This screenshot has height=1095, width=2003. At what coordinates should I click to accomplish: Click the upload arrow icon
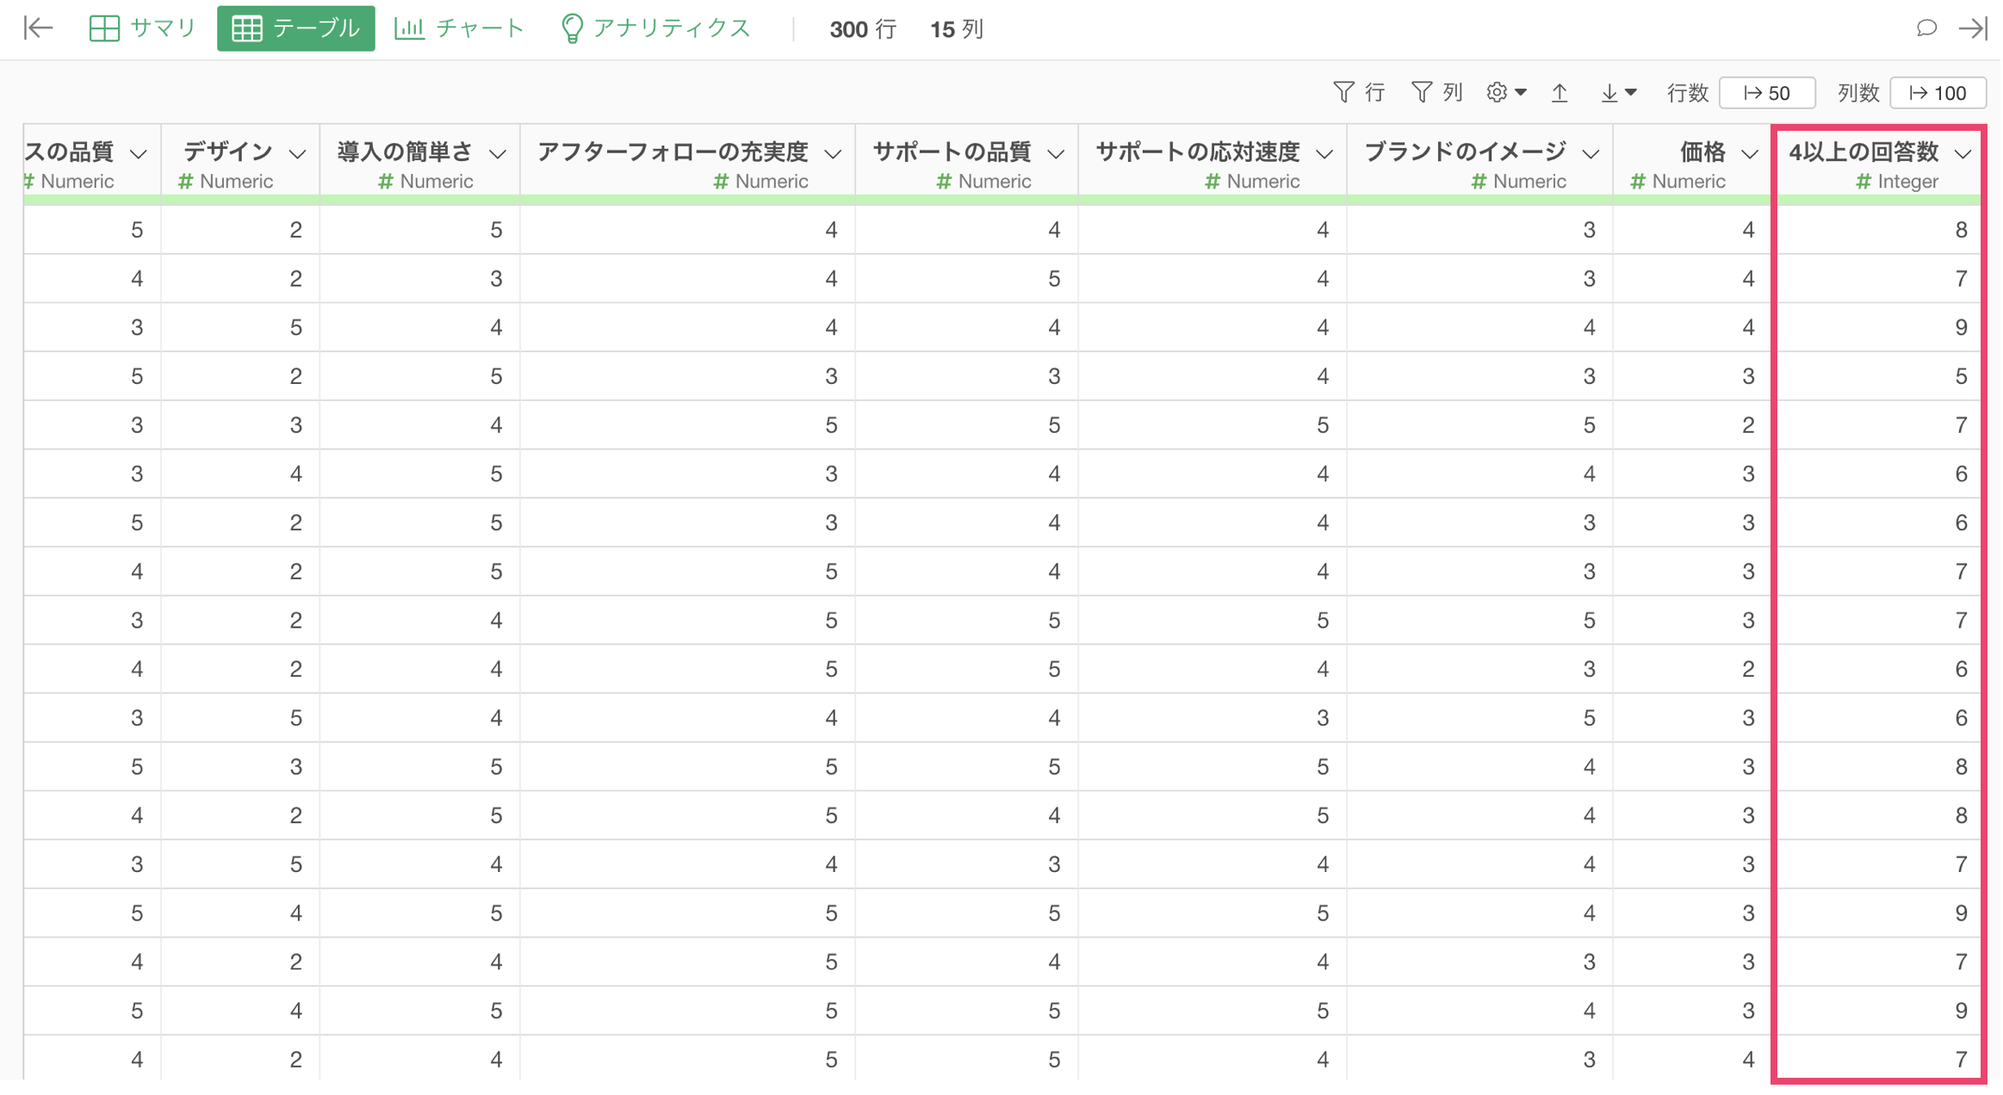(x=1560, y=92)
